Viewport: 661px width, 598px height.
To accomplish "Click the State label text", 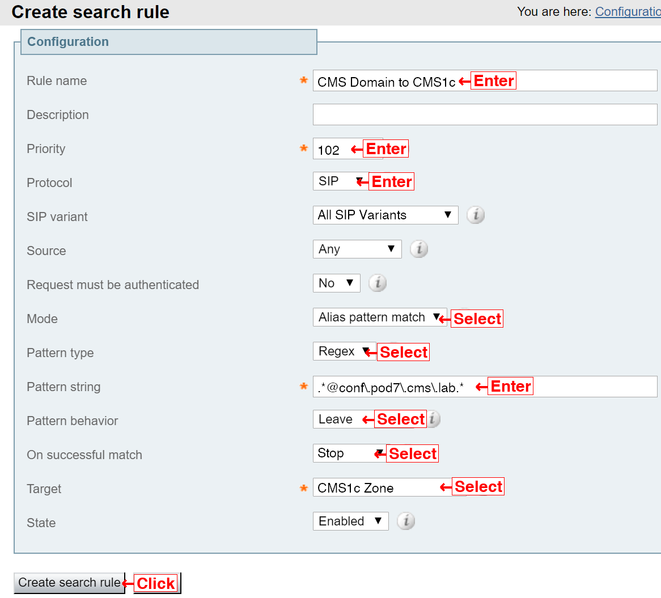I will pyautogui.click(x=41, y=523).
